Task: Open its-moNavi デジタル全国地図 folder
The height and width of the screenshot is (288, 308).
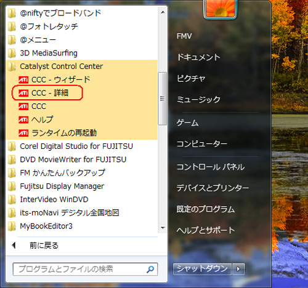Action: point(82,213)
